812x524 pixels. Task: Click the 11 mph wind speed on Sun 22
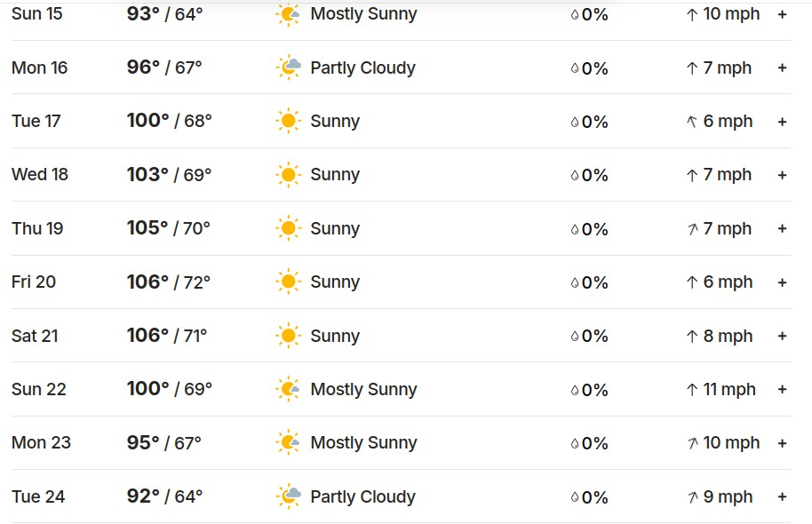729,389
